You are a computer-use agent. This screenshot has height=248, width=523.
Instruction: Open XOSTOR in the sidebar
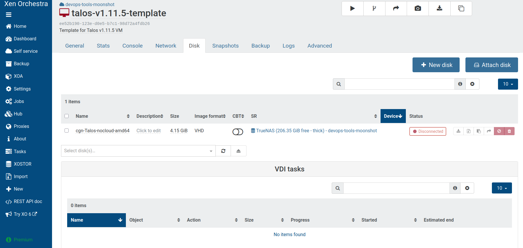tap(19, 164)
